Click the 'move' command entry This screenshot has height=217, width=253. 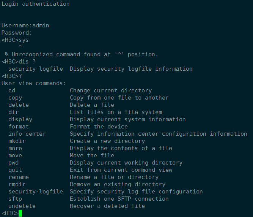[x=15, y=155]
